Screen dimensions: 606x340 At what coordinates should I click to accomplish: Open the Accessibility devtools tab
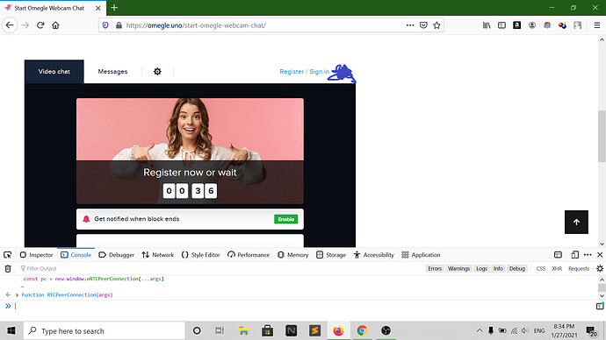click(374, 255)
